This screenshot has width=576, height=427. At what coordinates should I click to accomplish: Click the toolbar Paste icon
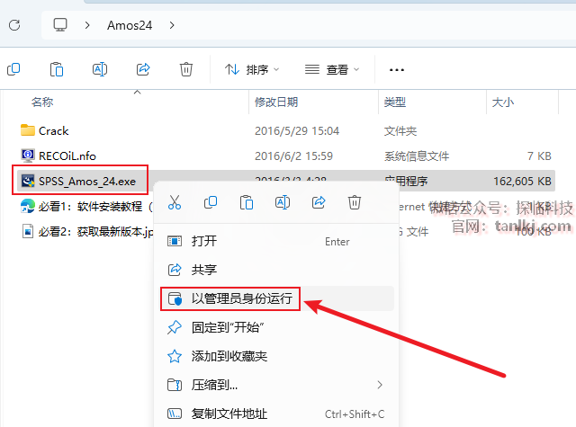pos(57,69)
